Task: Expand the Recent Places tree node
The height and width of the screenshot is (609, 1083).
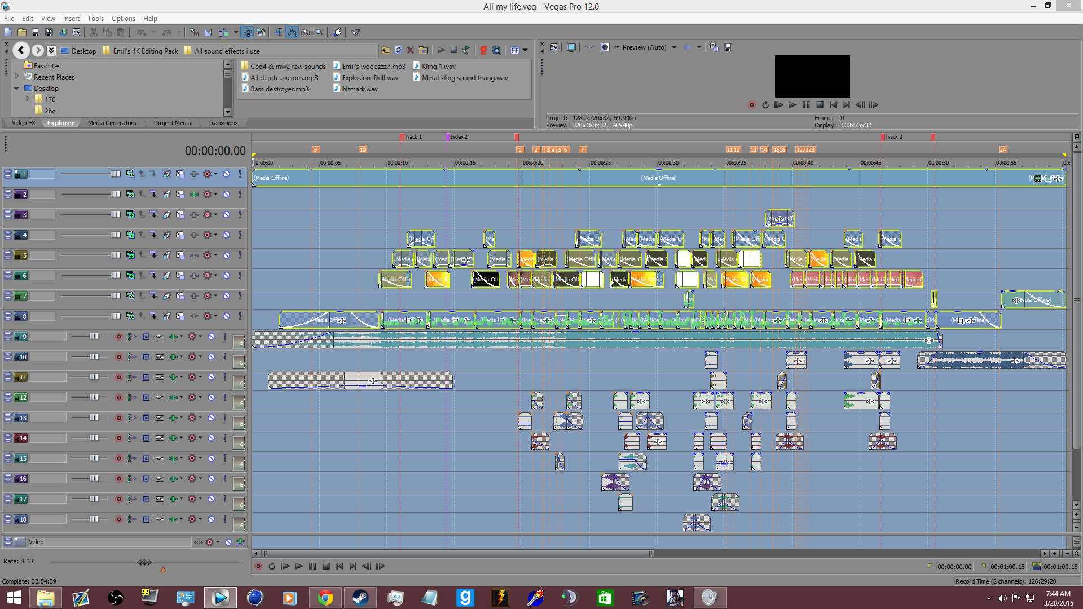Action: pos(17,77)
